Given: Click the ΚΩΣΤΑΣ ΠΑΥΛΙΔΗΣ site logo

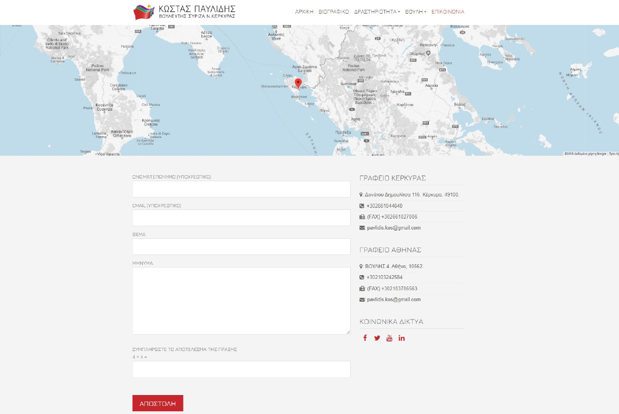Looking at the screenshot, I should click(185, 12).
